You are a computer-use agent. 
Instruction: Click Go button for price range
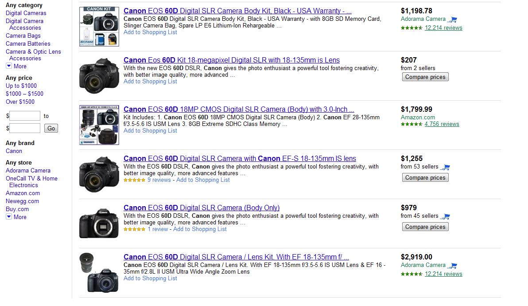click(x=51, y=128)
